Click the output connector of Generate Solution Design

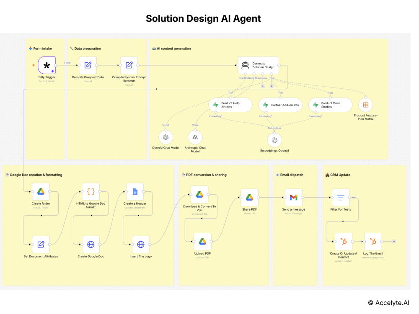(279, 65)
